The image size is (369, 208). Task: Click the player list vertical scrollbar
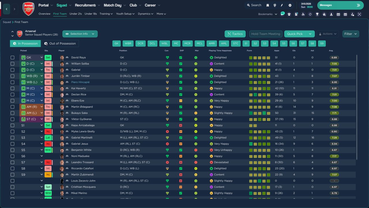[x=357, y=107]
